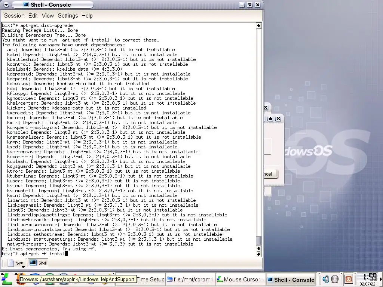The width and height of the screenshot is (383, 287).
Task: Click the 'kghostview' dependency line
Action: pyautogui.click(x=100, y=98)
